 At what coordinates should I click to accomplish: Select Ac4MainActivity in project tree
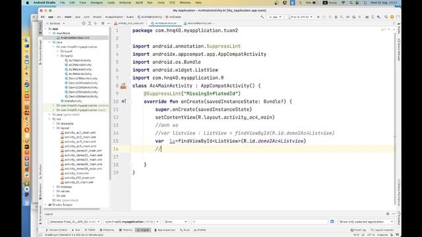click(80, 74)
